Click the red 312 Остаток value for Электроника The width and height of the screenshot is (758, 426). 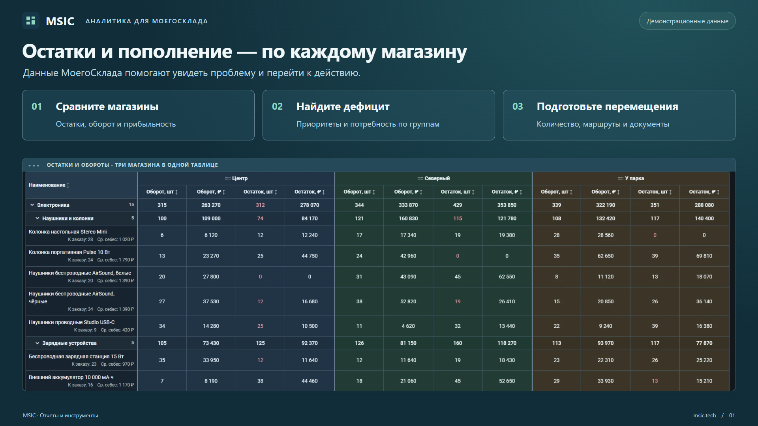coord(260,205)
